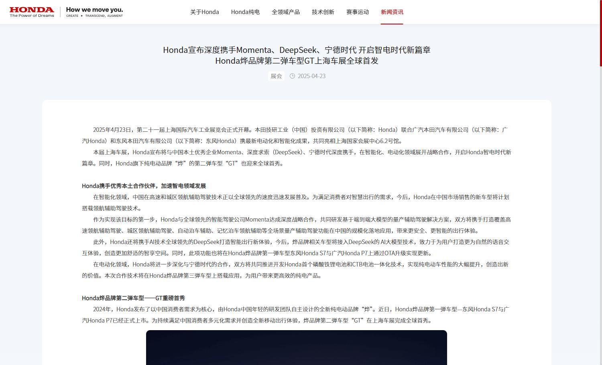Click the heading 'Honda携手优秀本土合作伙伴，加速智电领域发展'

pos(144,186)
